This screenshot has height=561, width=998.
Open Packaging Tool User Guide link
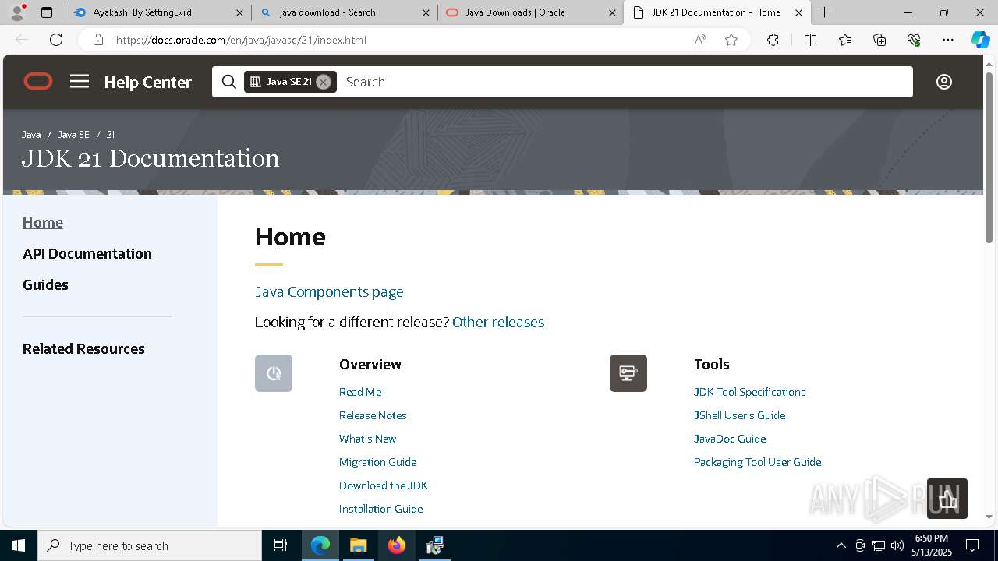coord(757,462)
